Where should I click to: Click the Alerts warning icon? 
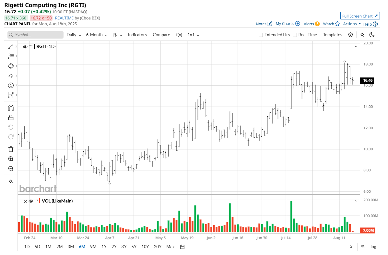click(x=317, y=24)
